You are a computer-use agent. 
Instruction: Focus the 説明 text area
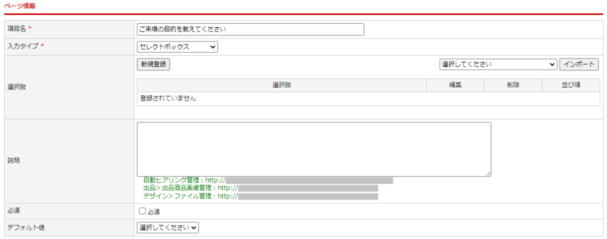(314, 148)
